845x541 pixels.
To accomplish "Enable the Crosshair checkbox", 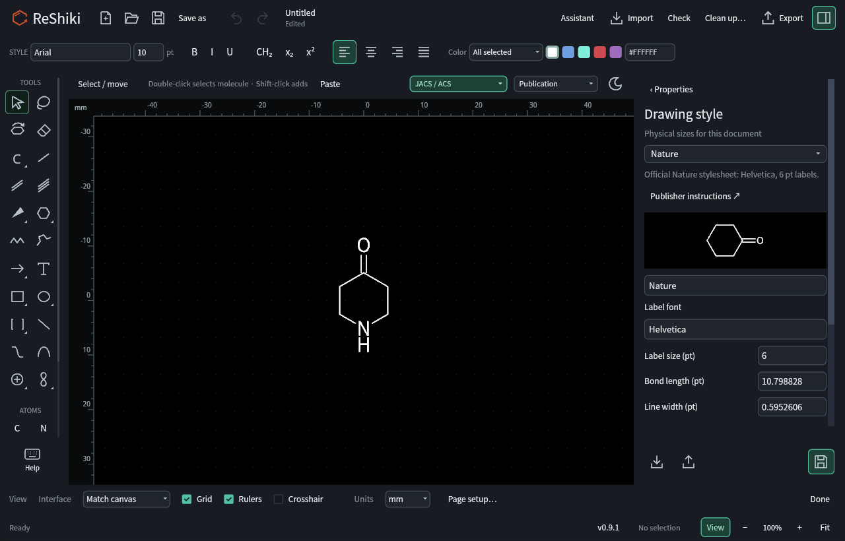I will point(279,499).
